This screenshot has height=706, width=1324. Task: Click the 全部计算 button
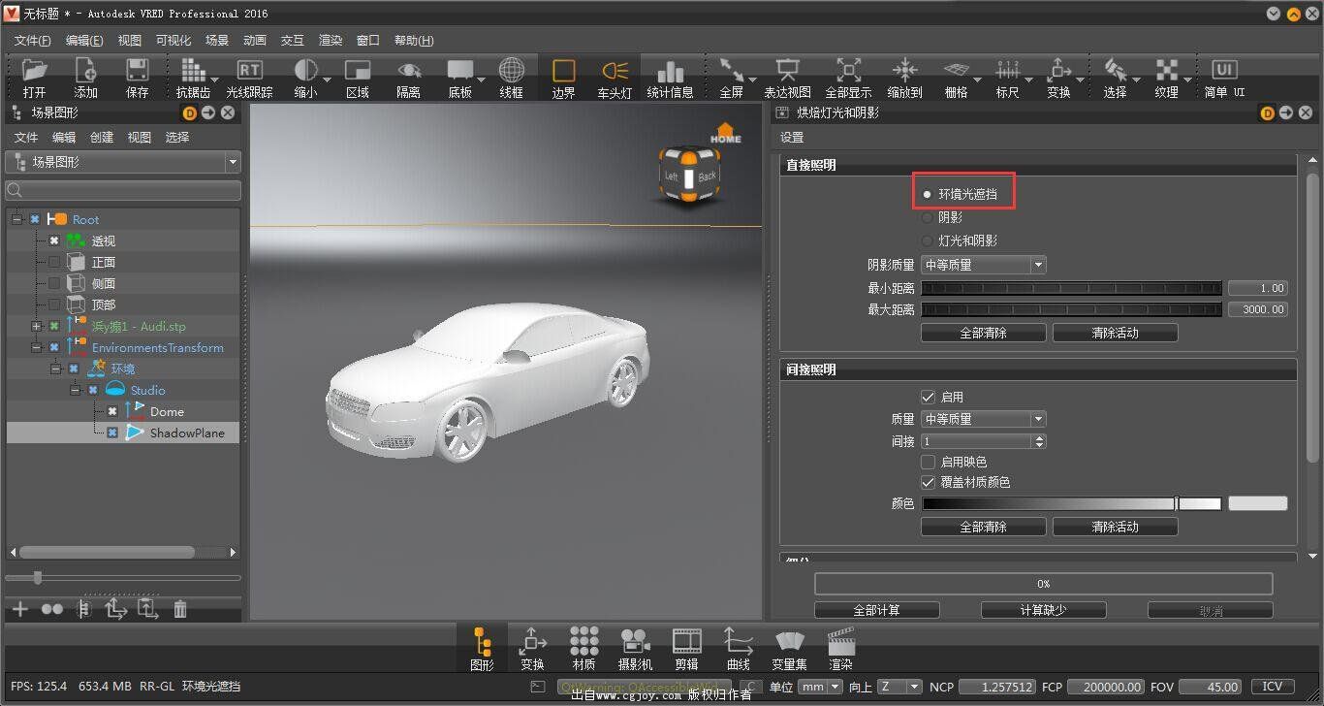pyautogui.click(x=877, y=610)
